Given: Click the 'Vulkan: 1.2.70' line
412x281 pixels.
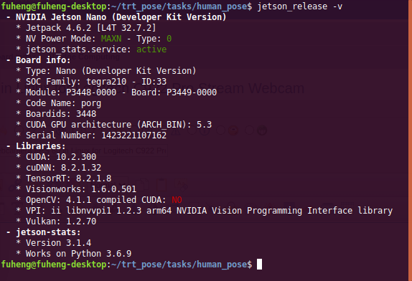Looking at the screenshot, I should tap(61, 222).
